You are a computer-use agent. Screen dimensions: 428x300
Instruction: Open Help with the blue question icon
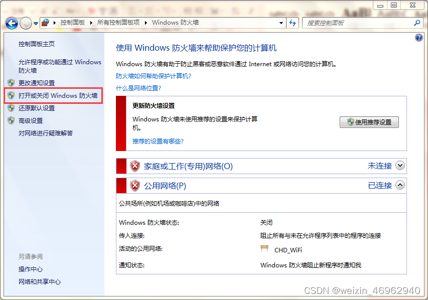tap(419, 38)
